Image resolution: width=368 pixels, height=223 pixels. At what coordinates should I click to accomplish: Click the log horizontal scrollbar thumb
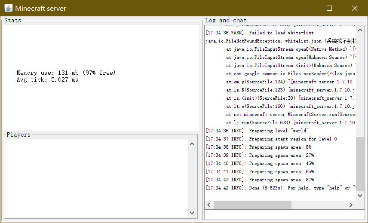pyautogui.click(x=252, y=205)
